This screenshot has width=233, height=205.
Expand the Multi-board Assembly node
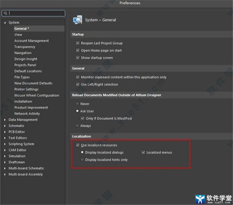5,174
